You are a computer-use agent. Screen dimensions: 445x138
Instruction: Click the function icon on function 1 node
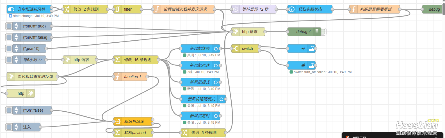click(x=118, y=77)
